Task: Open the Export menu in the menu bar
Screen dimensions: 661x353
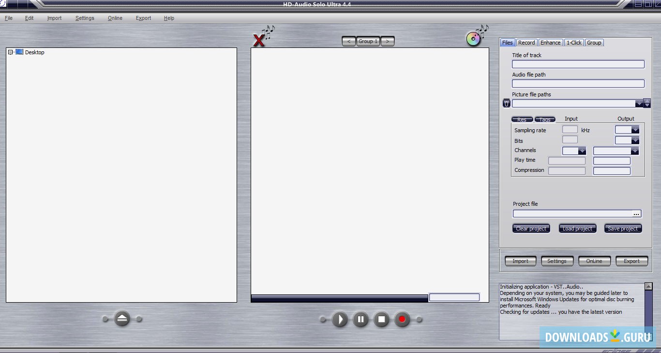Action: pyautogui.click(x=143, y=18)
